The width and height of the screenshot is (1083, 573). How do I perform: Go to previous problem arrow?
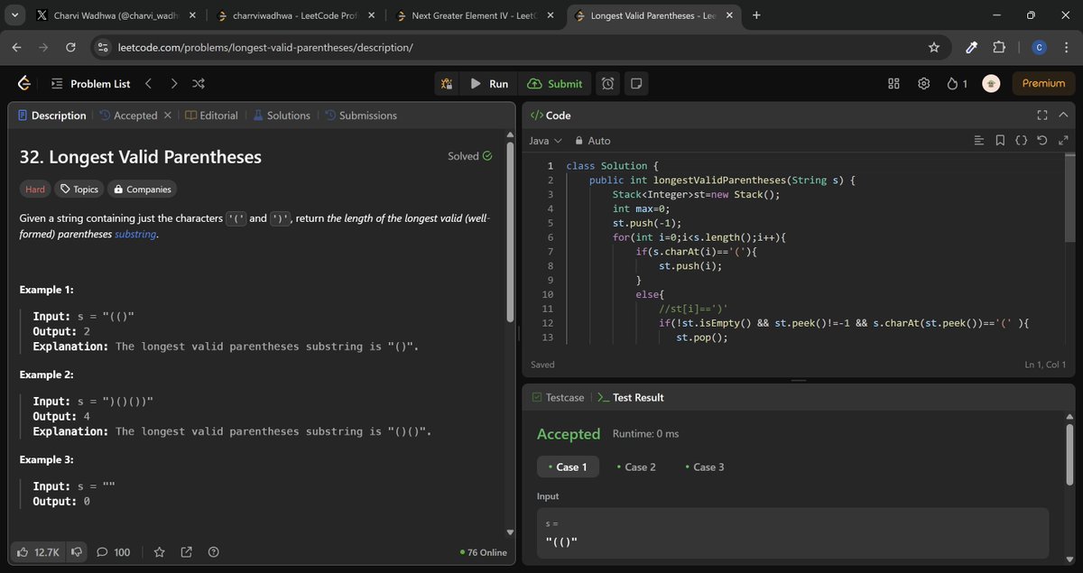pyautogui.click(x=148, y=84)
